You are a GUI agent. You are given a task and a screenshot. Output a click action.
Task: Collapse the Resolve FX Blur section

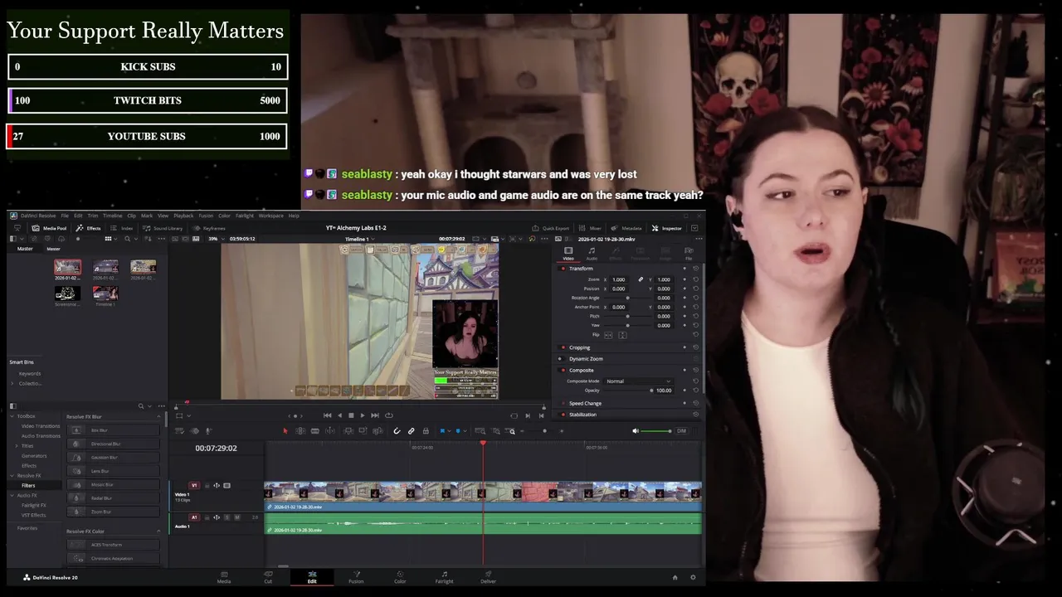(x=158, y=416)
